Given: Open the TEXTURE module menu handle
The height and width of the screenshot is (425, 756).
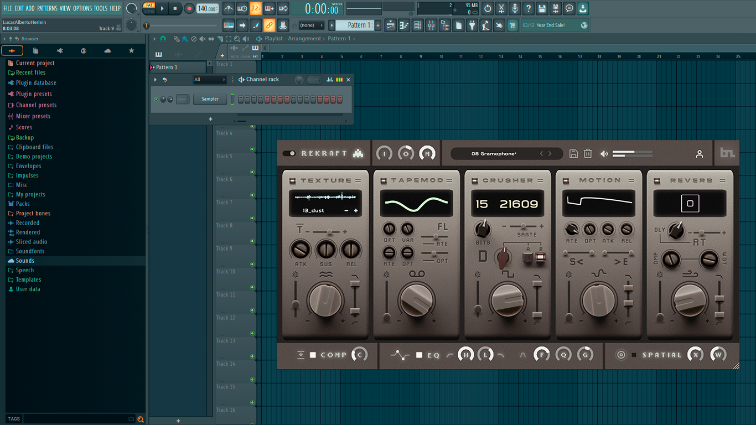Looking at the screenshot, I should 358,180.
